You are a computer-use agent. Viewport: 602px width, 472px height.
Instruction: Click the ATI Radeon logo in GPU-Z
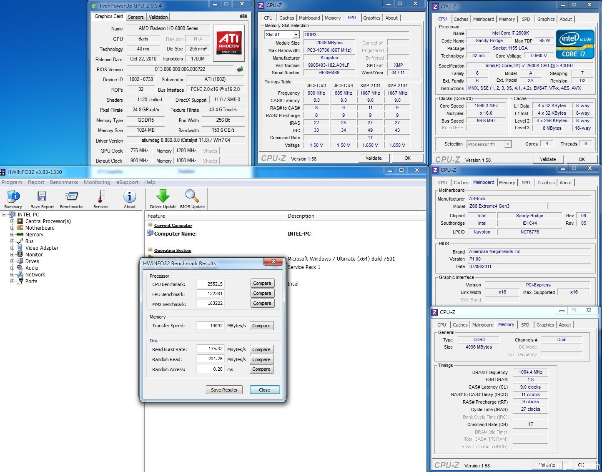pos(229,43)
